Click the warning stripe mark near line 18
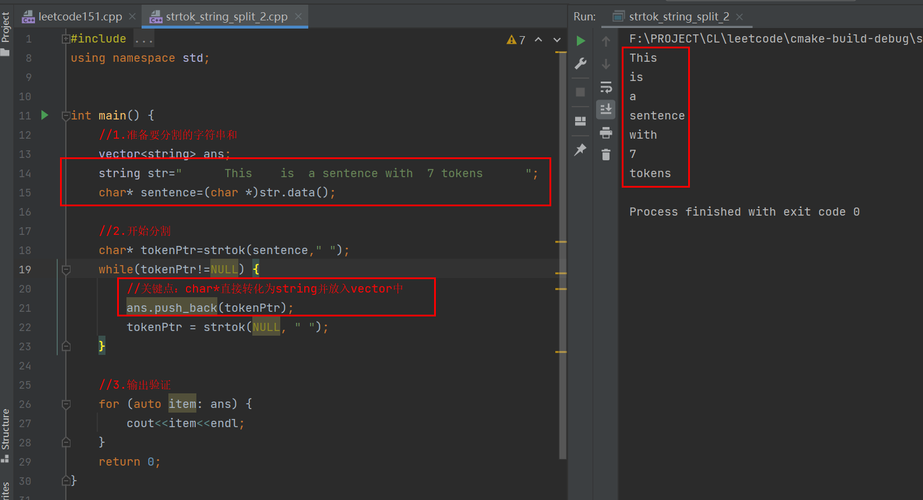The width and height of the screenshot is (923, 500). point(561,242)
